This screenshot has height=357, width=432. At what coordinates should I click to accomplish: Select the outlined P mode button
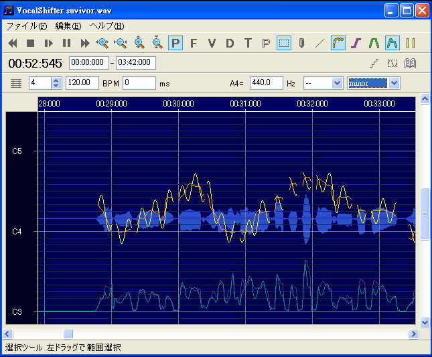(x=266, y=44)
